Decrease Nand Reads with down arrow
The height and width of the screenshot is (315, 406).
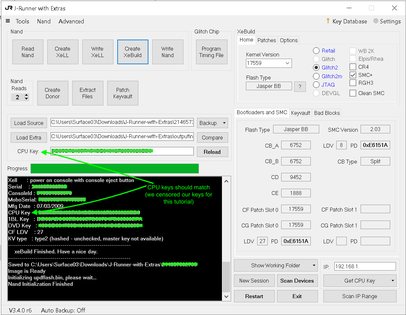click(27, 99)
